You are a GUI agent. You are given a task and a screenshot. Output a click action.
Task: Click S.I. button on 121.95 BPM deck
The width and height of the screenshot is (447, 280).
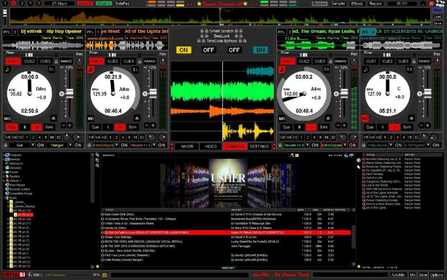135,69
